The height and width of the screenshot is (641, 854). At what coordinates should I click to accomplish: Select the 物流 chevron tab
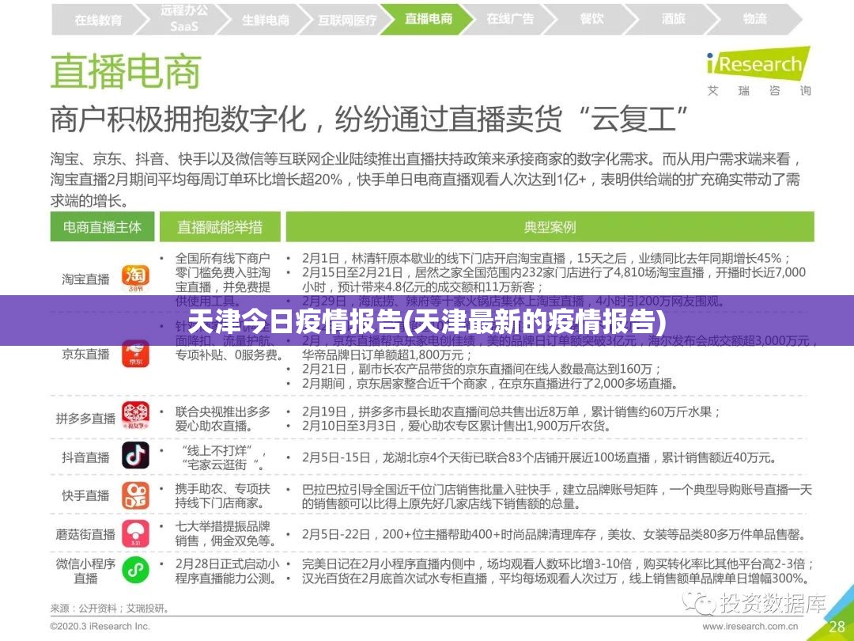click(755, 18)
